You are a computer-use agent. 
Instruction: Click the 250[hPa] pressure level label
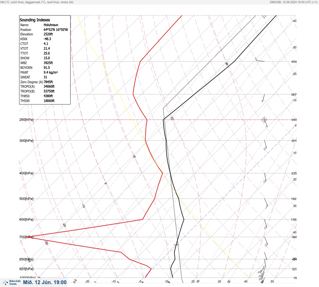point(26,120)
